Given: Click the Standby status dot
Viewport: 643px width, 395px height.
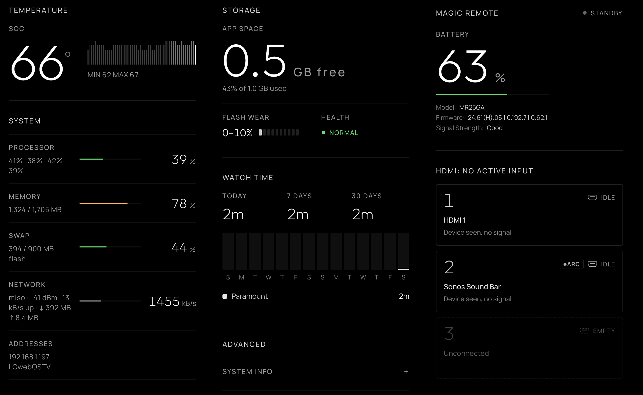Looking at the screenshot, I should pos(584,13).
